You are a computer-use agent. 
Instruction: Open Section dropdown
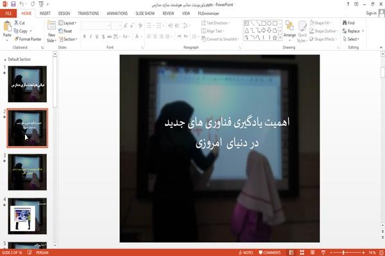click(68, 39)
